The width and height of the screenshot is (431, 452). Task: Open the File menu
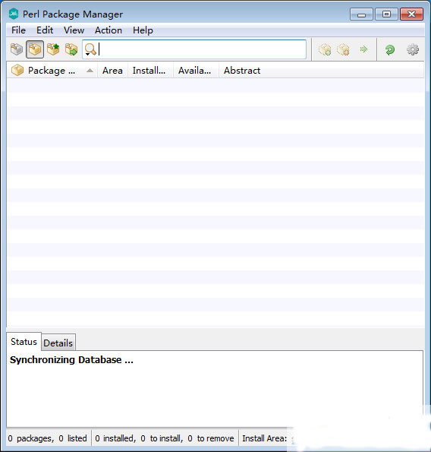[18, 30]
